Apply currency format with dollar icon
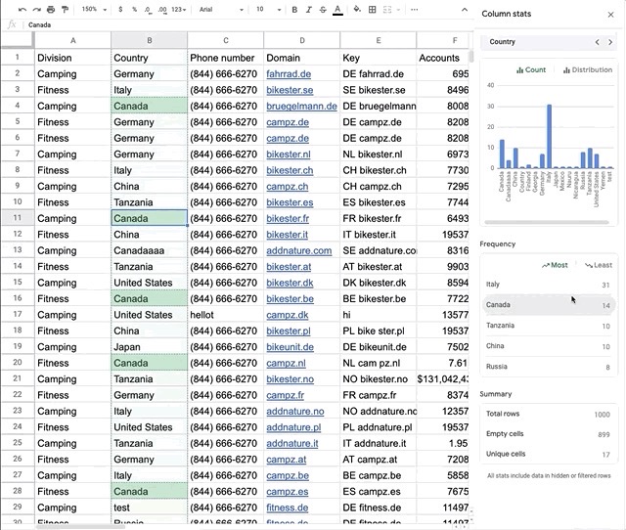 [120, 9]
